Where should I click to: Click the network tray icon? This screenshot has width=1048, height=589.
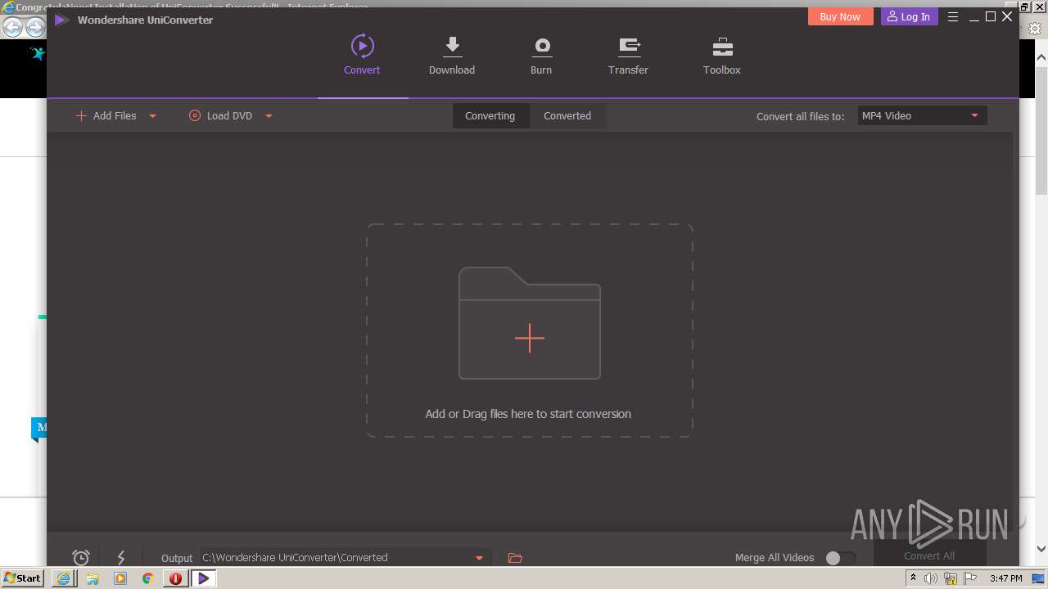pos(951,578)
